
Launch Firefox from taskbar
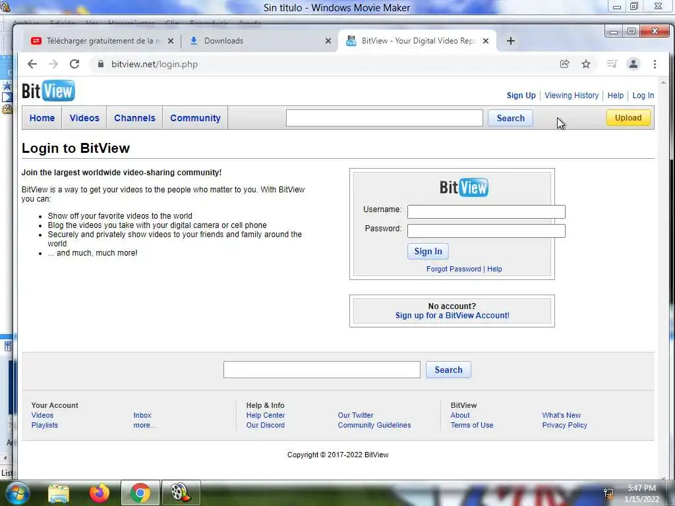(x=100, y=493)
